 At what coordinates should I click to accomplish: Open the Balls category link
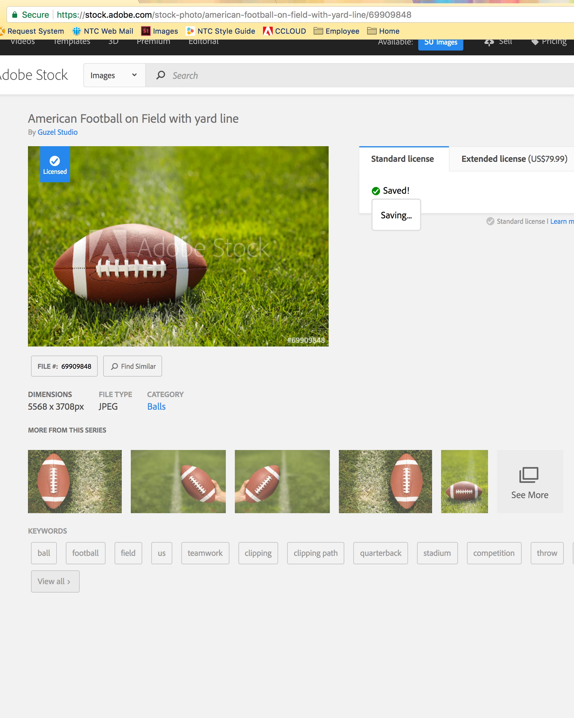pyautogui.click(x=156, y=406)
